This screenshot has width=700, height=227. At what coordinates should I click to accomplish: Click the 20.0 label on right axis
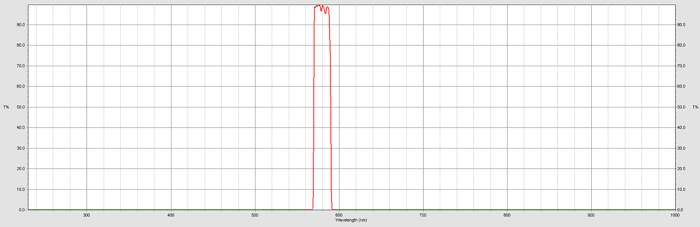[681, 169]
